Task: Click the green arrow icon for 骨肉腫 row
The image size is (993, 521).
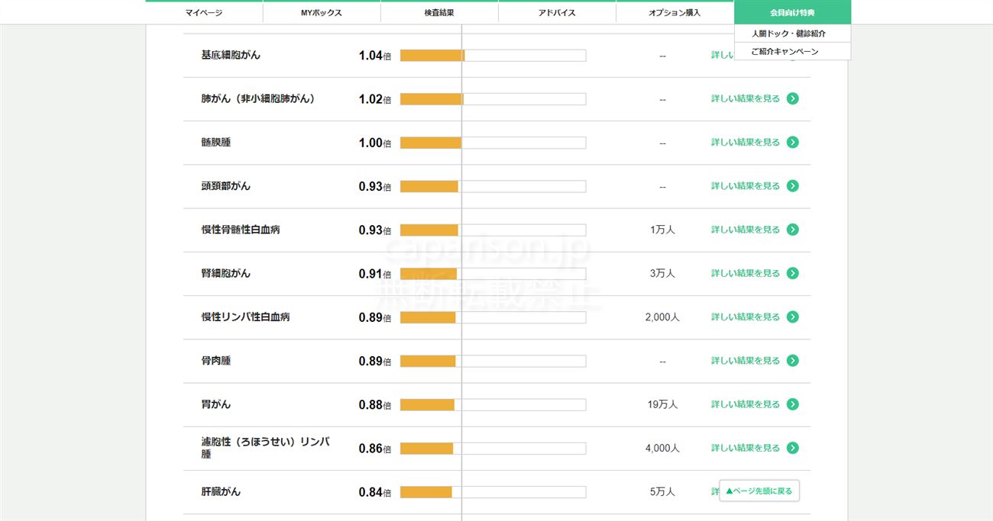Action: click(793, 360)
